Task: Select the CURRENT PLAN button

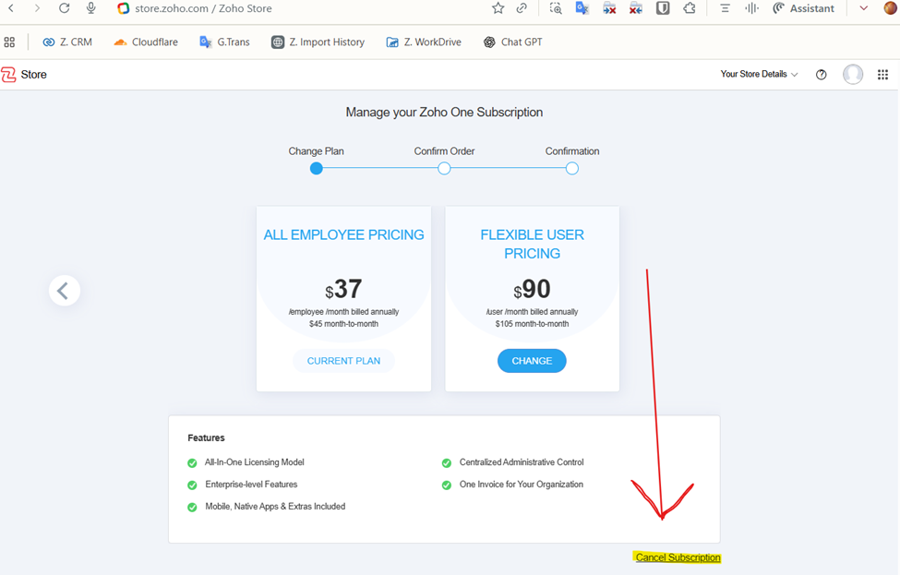Action: point(343,361)
